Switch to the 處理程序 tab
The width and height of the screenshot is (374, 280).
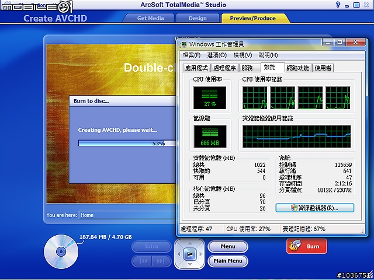[x=224, y=68]
